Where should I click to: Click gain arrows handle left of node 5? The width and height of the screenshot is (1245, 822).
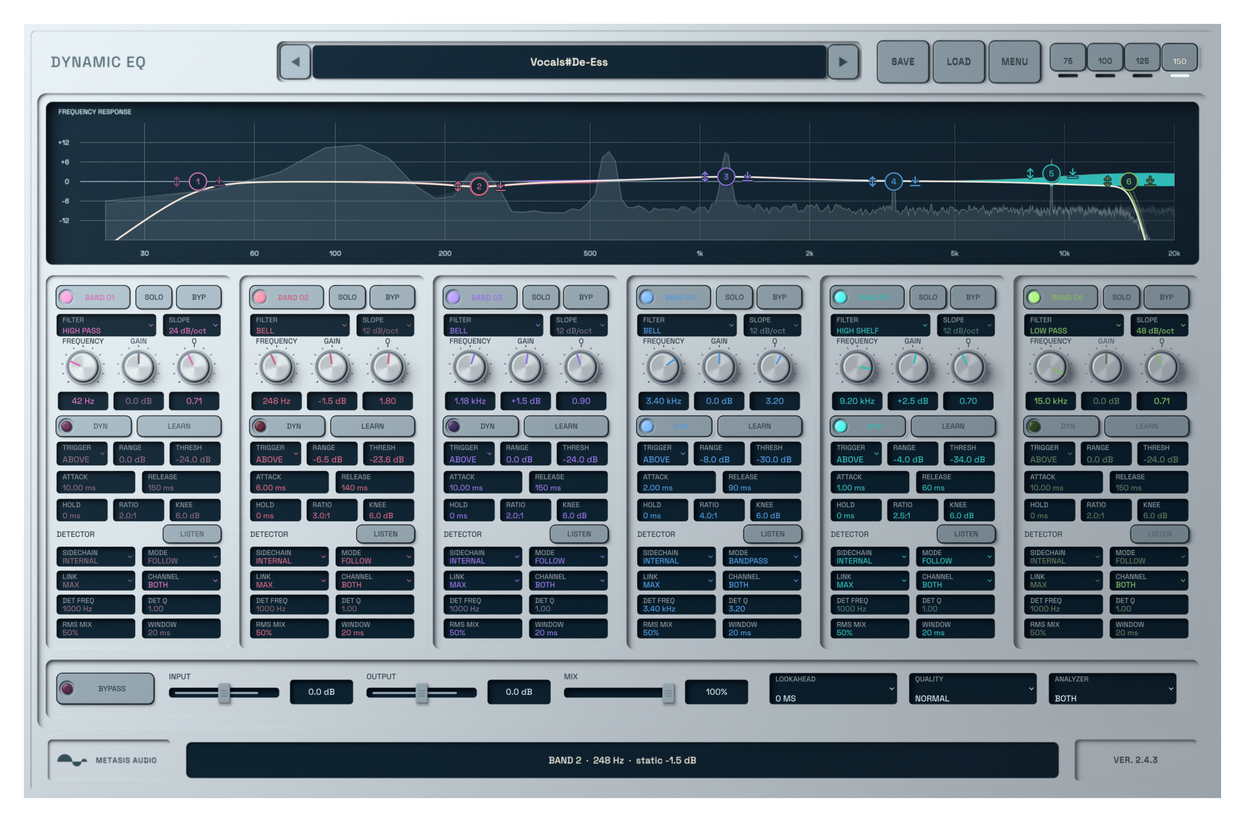pos(1030,173)
